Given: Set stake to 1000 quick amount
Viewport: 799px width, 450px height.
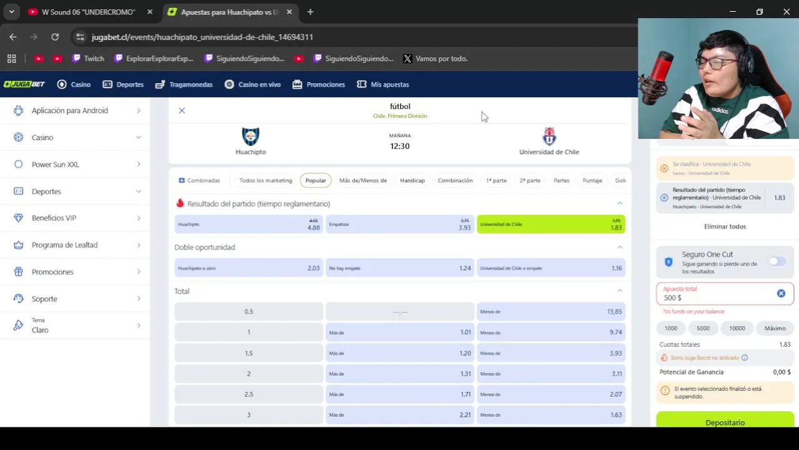Looking at the screenshot, I should pyautogui.click(x=671, y=328).
